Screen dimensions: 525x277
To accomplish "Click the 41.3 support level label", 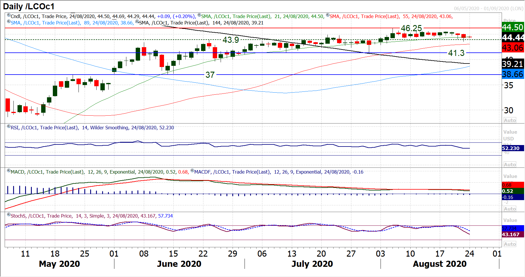I will [456, 53].
